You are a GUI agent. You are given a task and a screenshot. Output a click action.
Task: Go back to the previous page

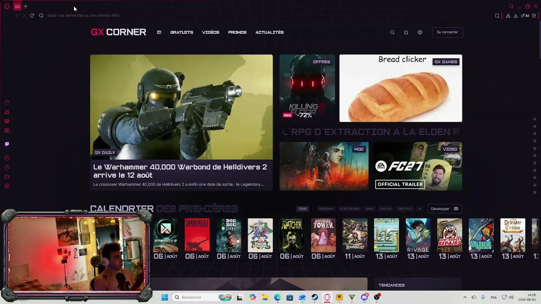(17, 16)
